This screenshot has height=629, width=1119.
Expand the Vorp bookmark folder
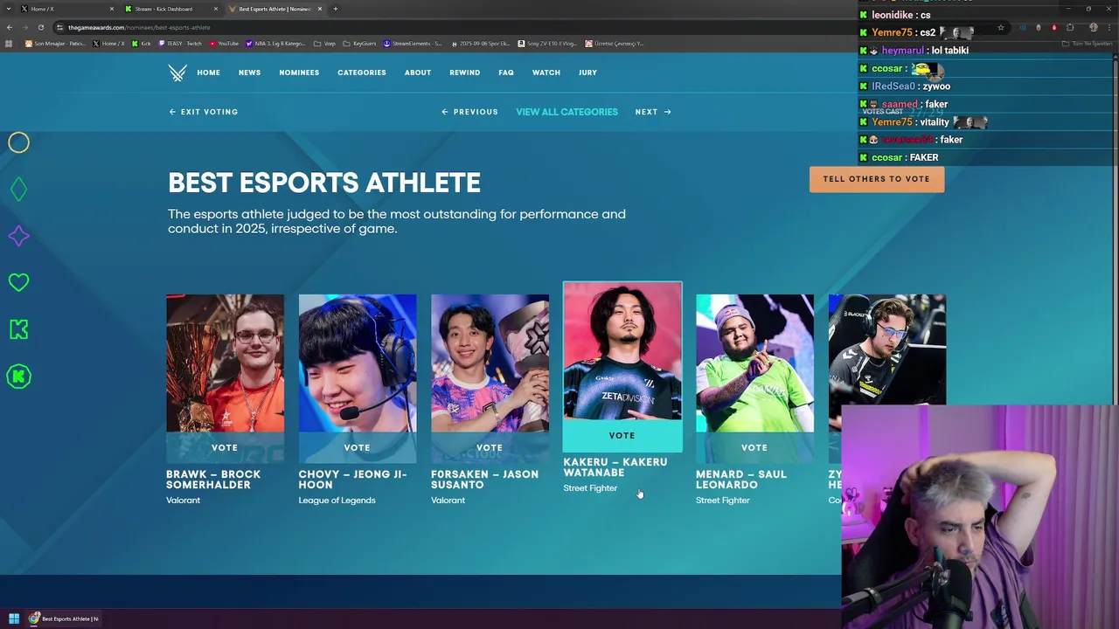324,44
